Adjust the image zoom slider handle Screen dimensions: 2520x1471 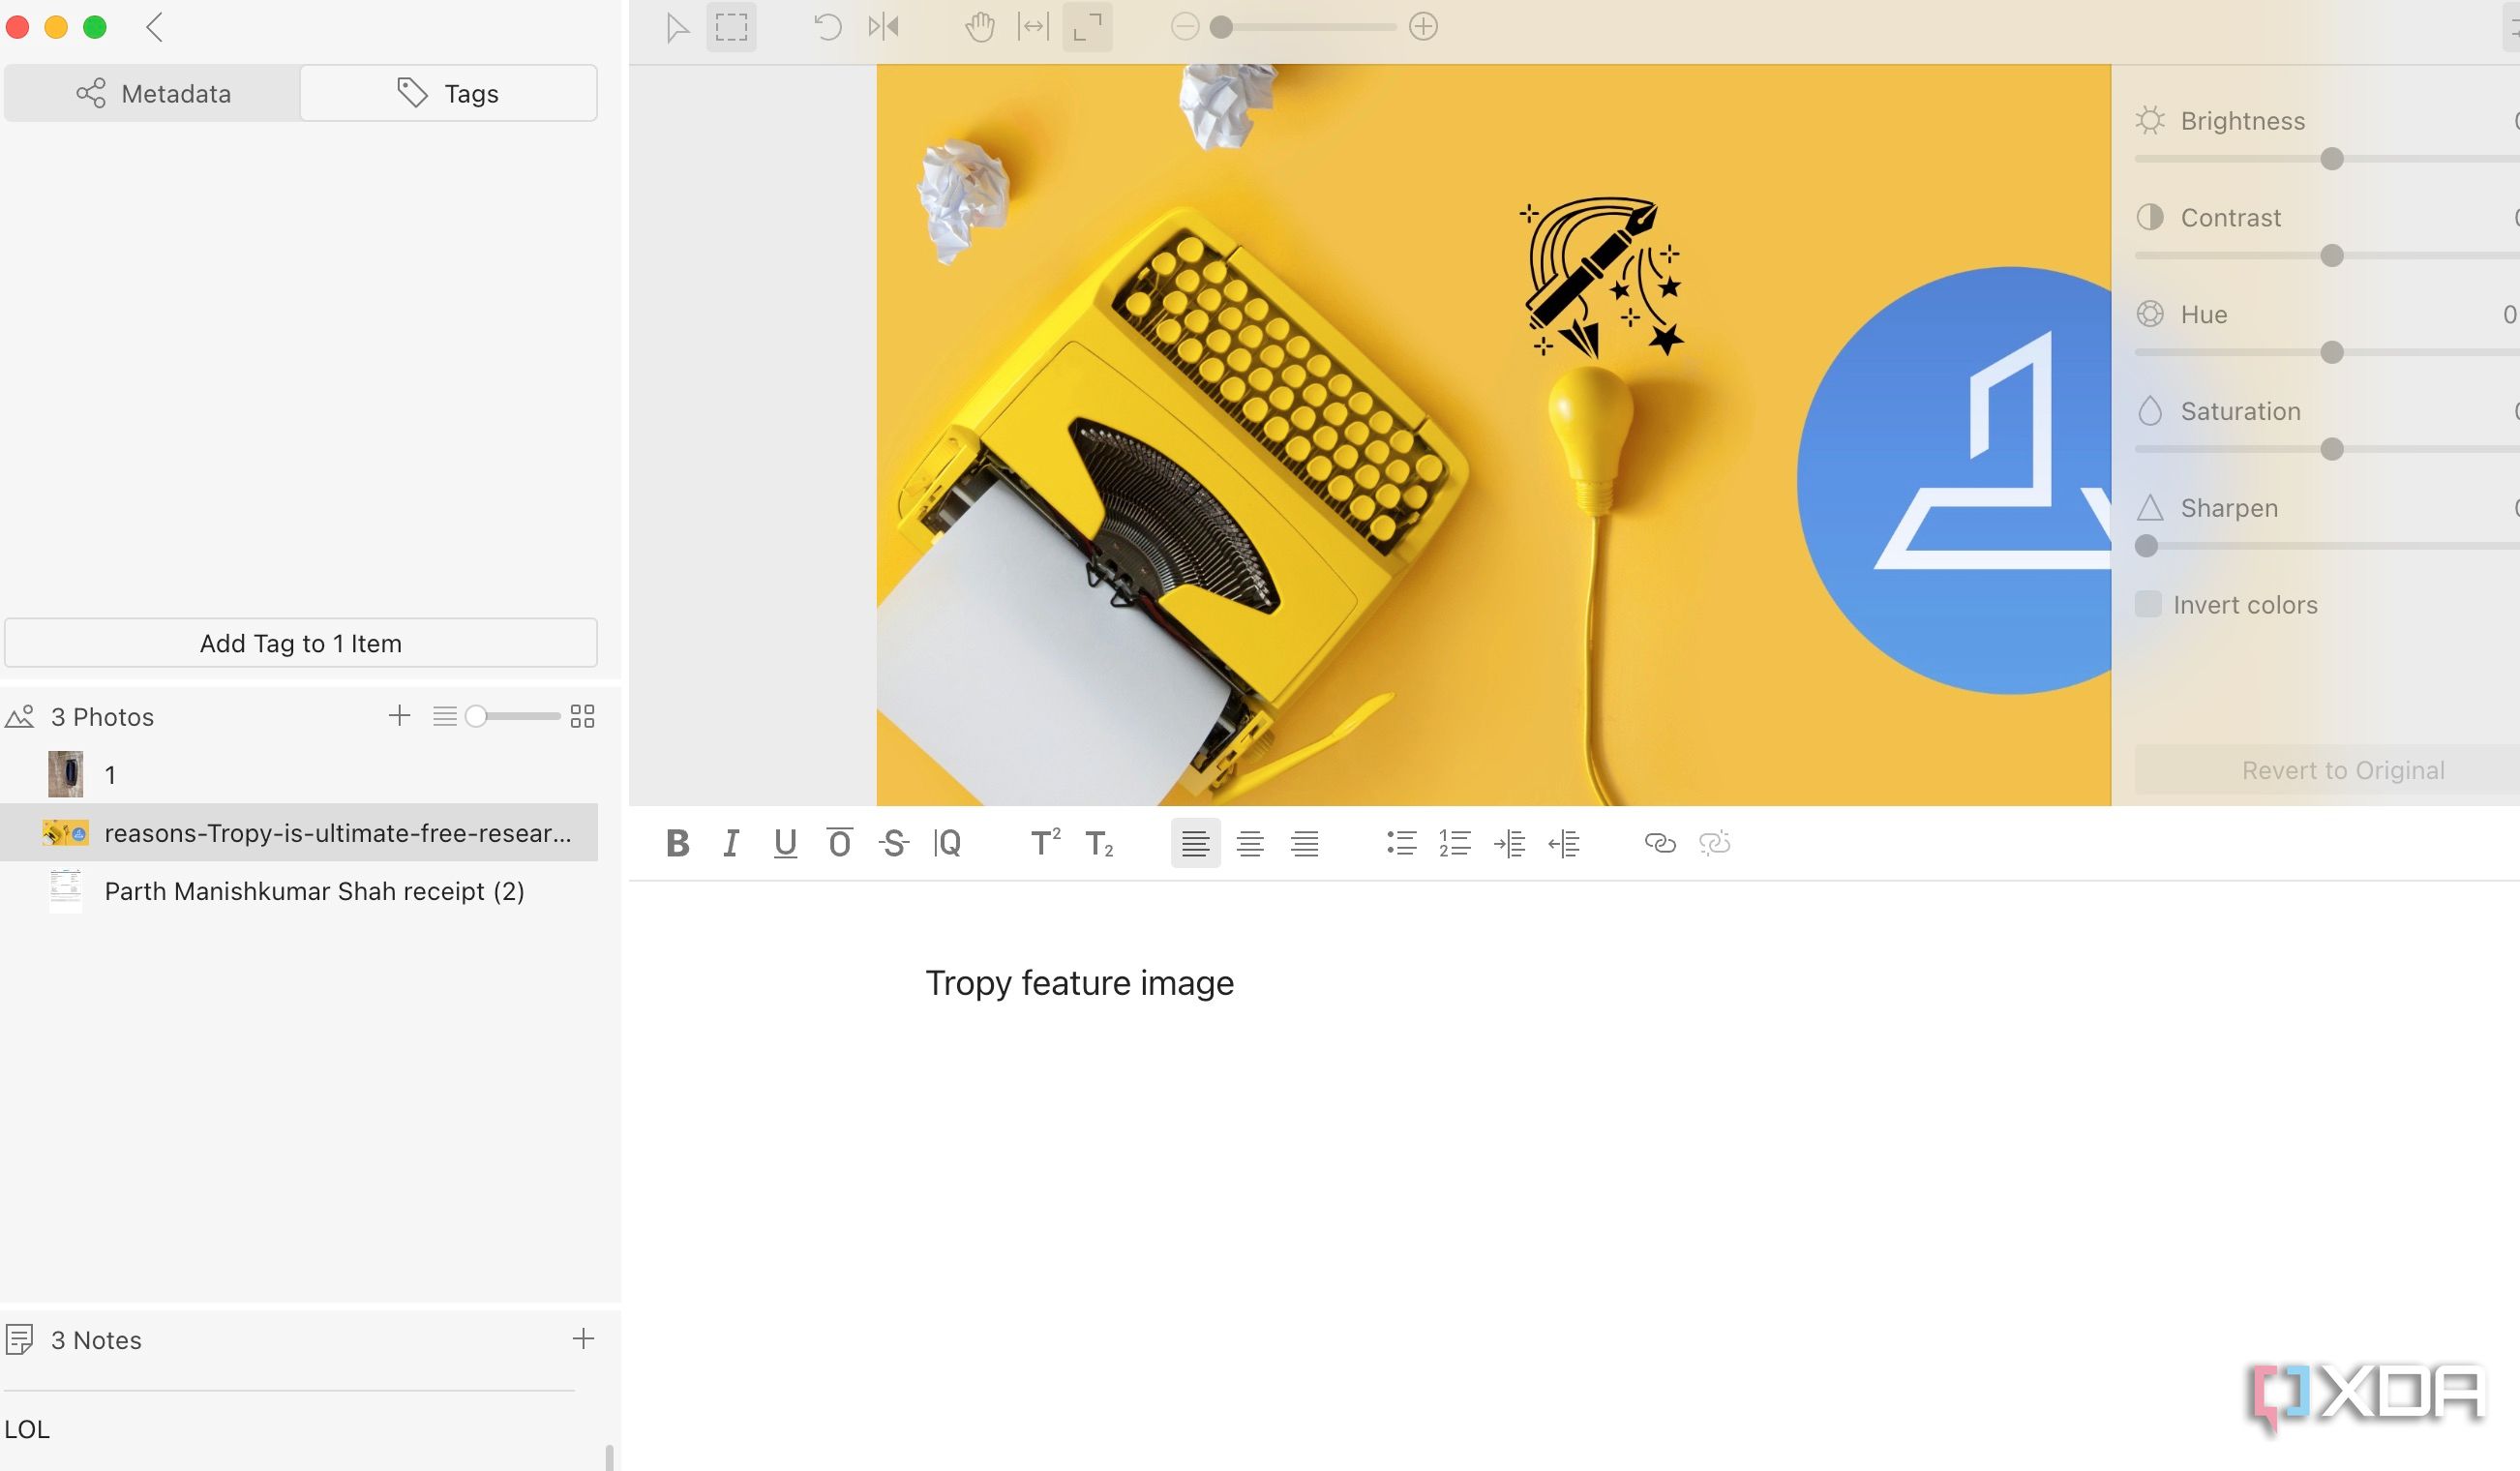pos(1221,27)
